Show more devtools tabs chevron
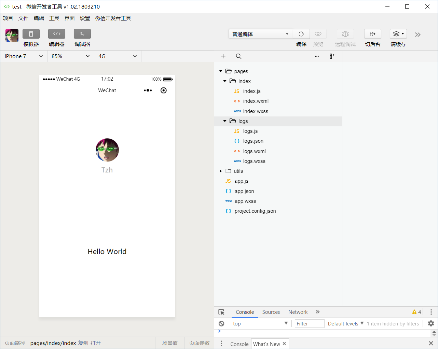Viewport: 438px width, 349px height. click(318, 312)
